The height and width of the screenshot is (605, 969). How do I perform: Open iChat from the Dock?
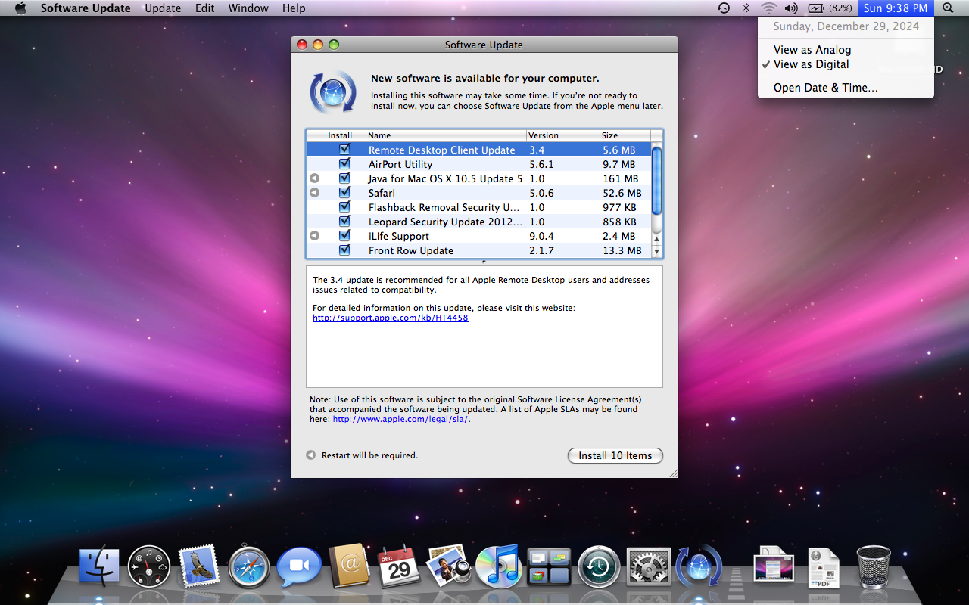point(299,566)
